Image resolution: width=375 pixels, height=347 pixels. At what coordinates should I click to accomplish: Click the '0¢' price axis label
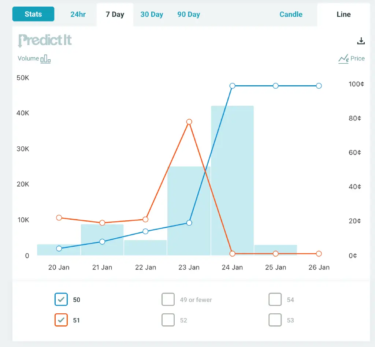(353, 256)
